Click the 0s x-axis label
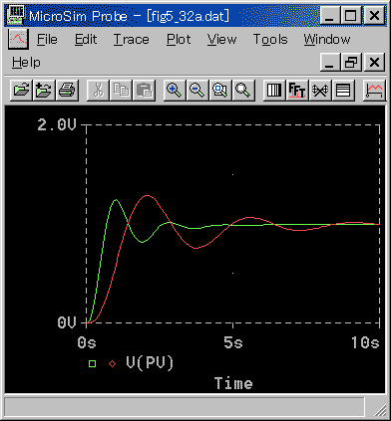This screenshot has width=391, height=421. tap(87, 342)
